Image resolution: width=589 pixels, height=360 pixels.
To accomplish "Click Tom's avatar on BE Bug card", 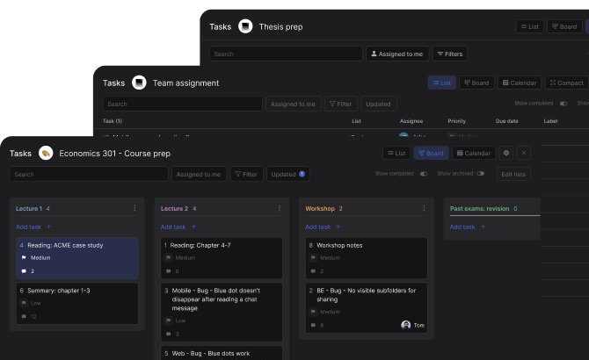I will (x=406, y=325).
